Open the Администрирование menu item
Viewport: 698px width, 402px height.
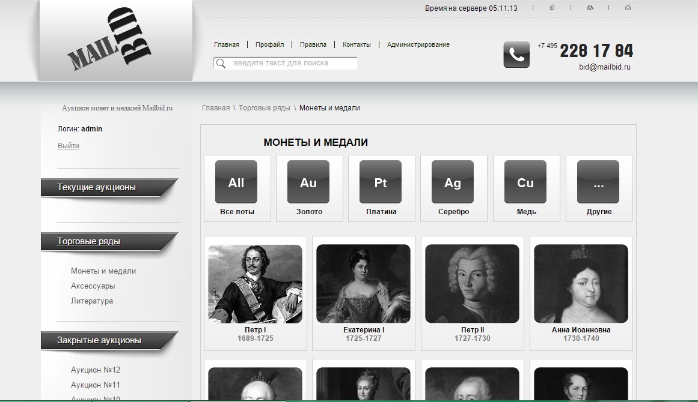[x=418, y=44]
